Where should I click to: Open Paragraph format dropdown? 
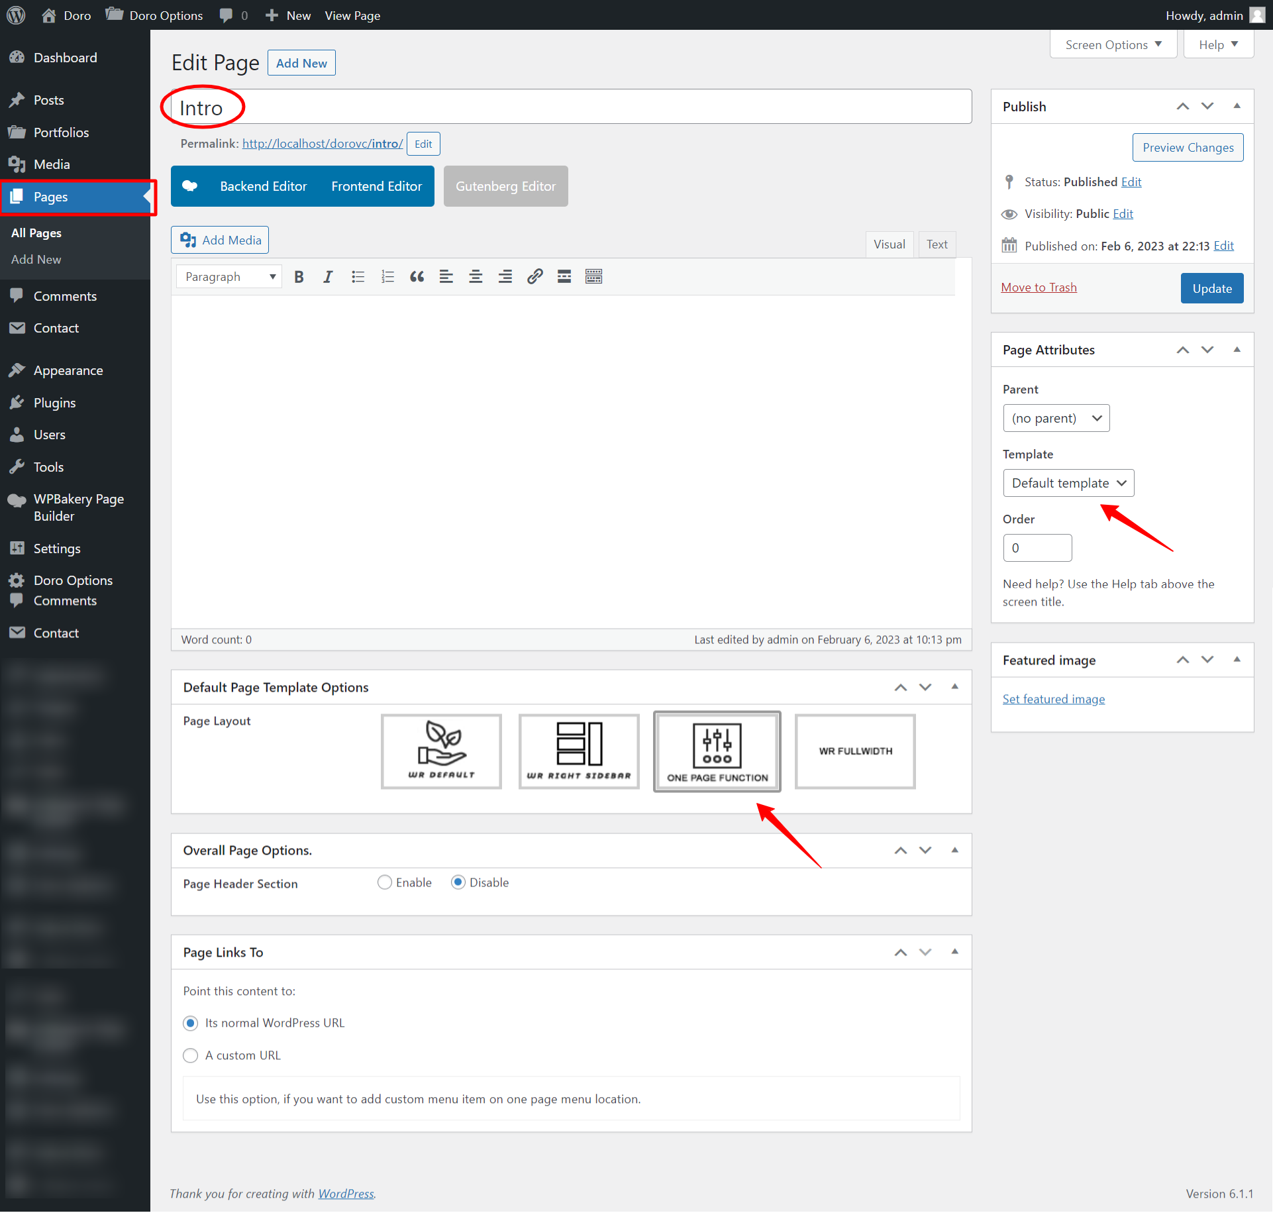(x=229, y=277)
